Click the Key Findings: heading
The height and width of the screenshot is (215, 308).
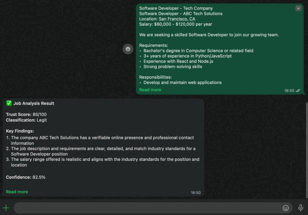(x=20, y=131)
